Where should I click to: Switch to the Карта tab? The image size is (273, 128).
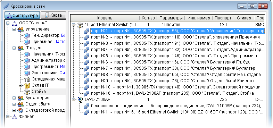point(53,15)
